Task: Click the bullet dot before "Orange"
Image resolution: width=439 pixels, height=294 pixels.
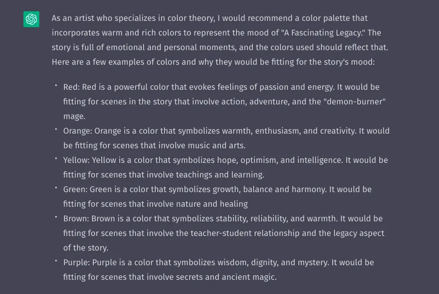Action: tap(56, 129)
